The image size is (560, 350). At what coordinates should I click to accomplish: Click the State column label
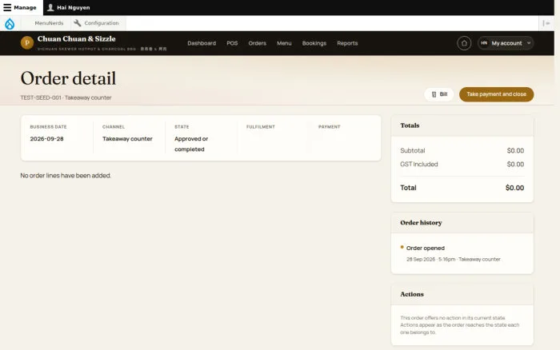tap(182, 127)
